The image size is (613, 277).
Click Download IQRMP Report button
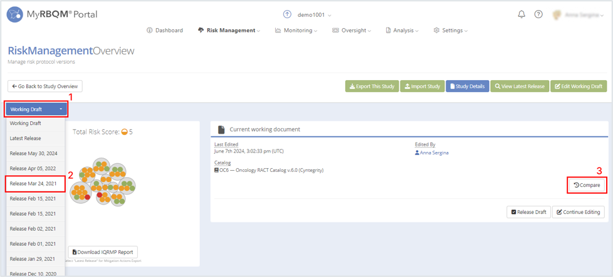click(x=103, y=252)
